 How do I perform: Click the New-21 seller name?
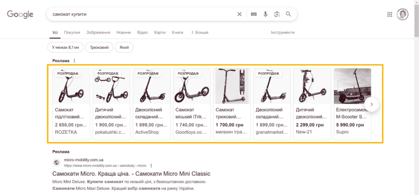point(304,132)
